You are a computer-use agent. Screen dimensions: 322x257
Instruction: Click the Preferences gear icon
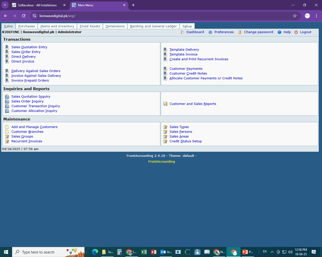210,32
